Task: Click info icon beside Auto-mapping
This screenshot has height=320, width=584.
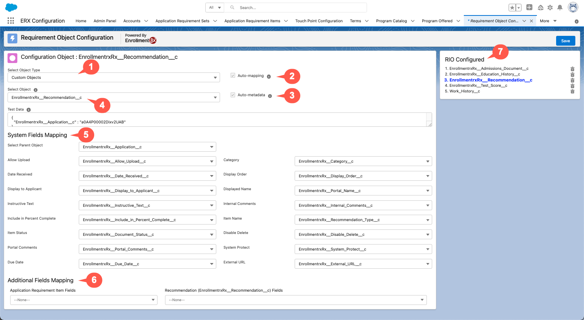Action: pyautogui.click(x=269, y=76)
